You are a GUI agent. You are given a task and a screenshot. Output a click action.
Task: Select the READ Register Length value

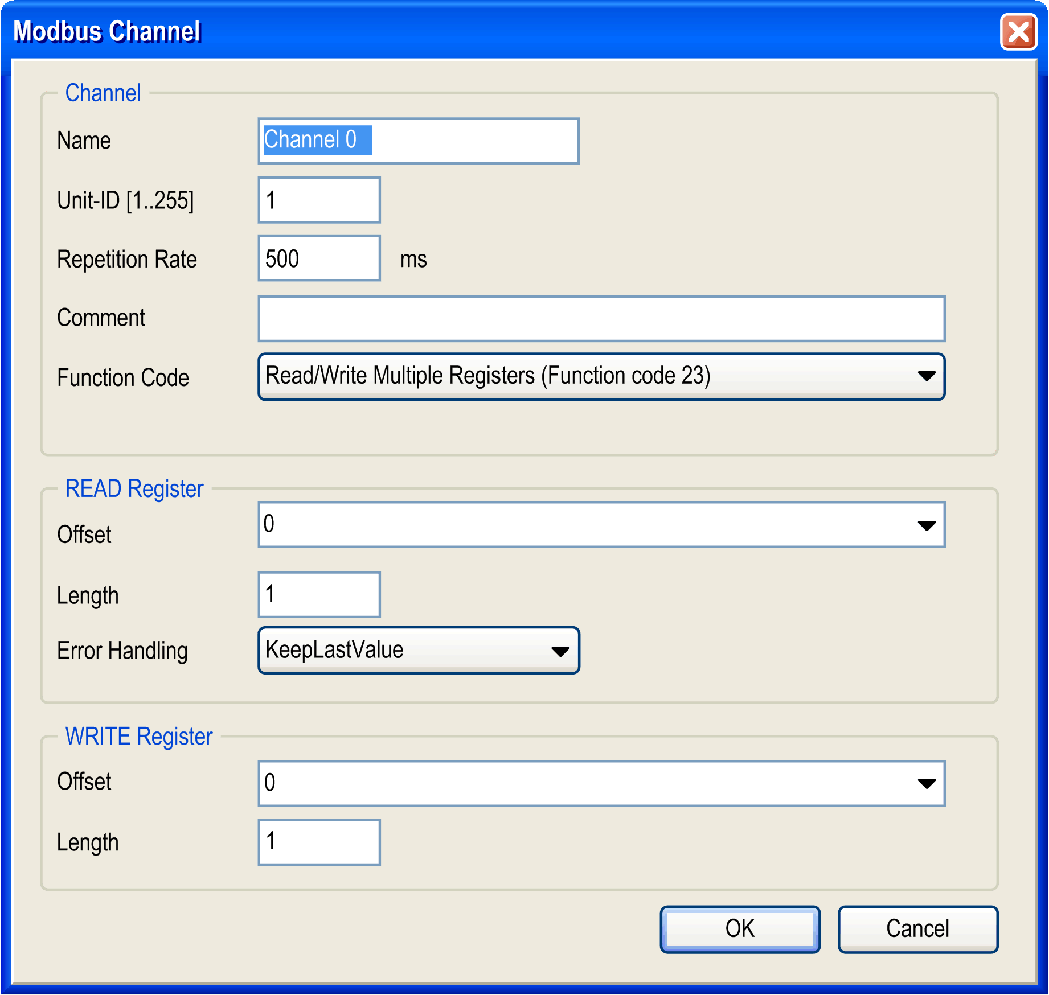pyautogui.click(x=319, y=594)
